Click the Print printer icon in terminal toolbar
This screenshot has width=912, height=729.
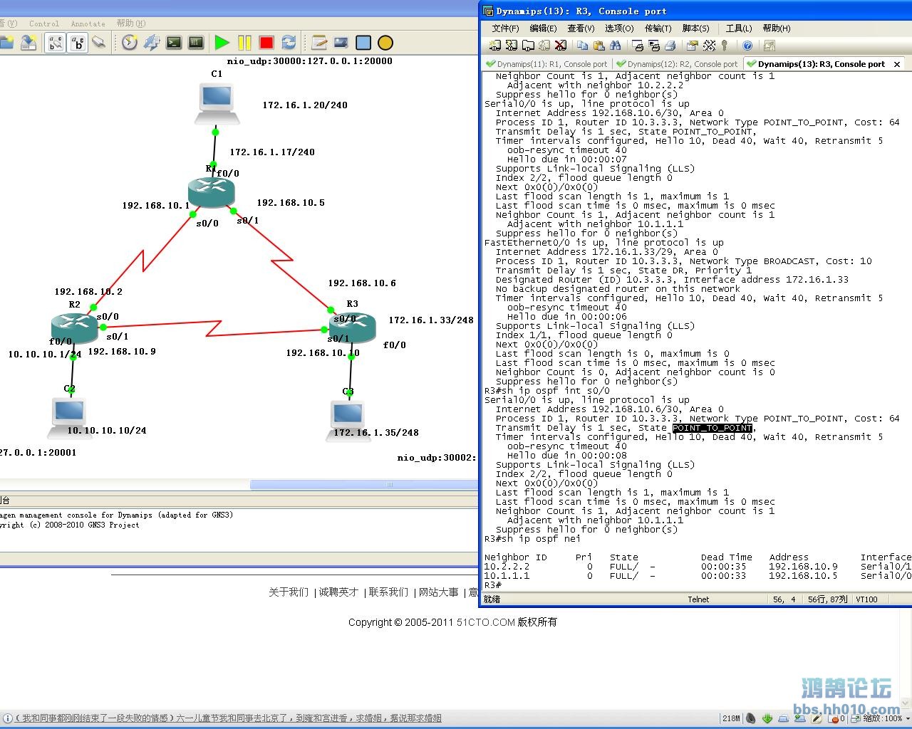click(x=670, y=46)
